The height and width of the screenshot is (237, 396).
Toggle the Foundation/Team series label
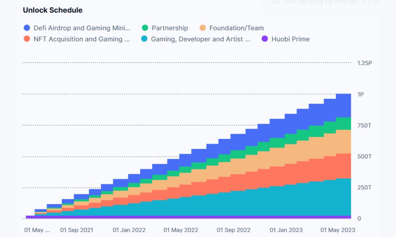point(236,28)
